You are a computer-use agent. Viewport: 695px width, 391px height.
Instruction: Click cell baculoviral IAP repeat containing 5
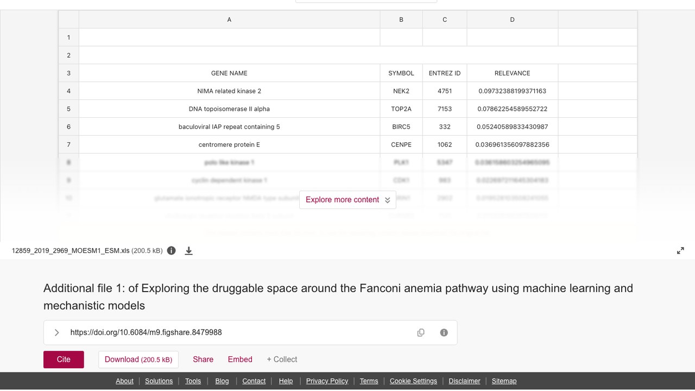(x=229, y=127)
